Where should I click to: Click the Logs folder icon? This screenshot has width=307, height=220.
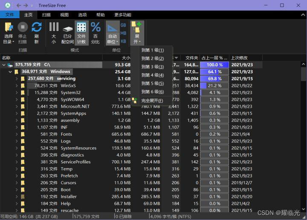(x=23, y=141)
